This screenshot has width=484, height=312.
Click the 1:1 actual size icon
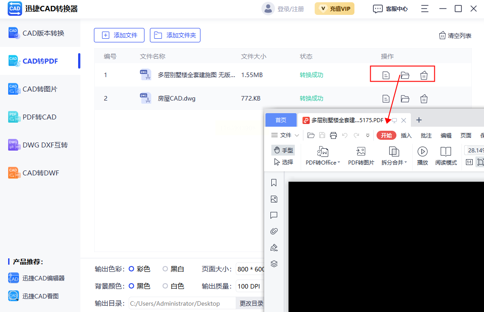(469, 162)
